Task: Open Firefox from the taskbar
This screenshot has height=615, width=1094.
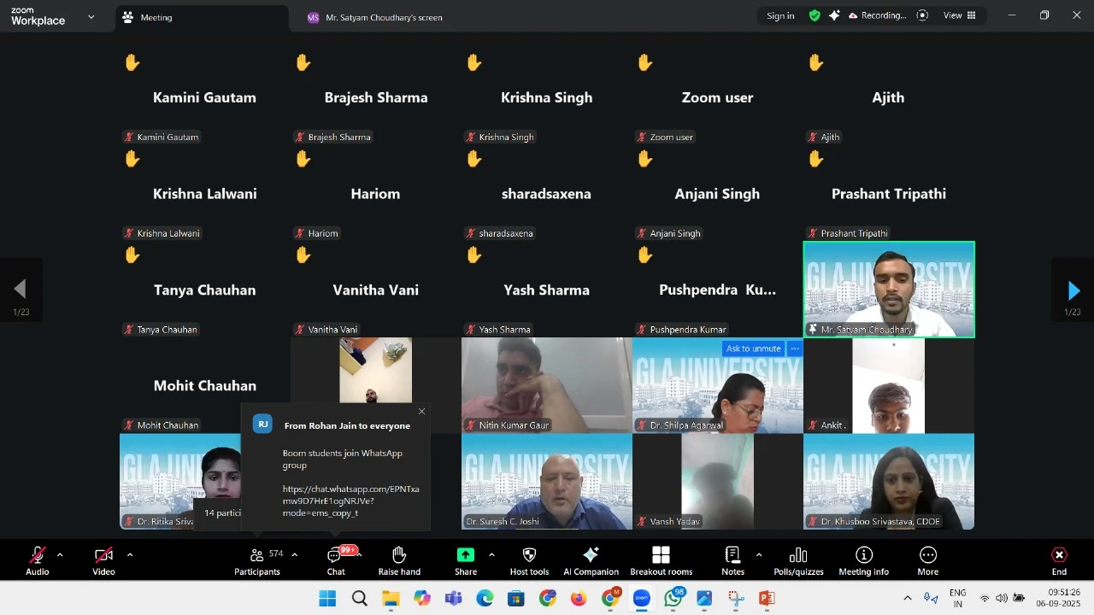Action: [579, 599]
